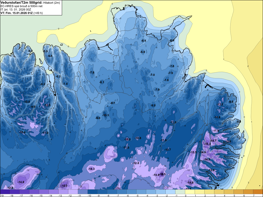Click the forecast offset '(+49 h)'
263x197 pixels.
38,13
